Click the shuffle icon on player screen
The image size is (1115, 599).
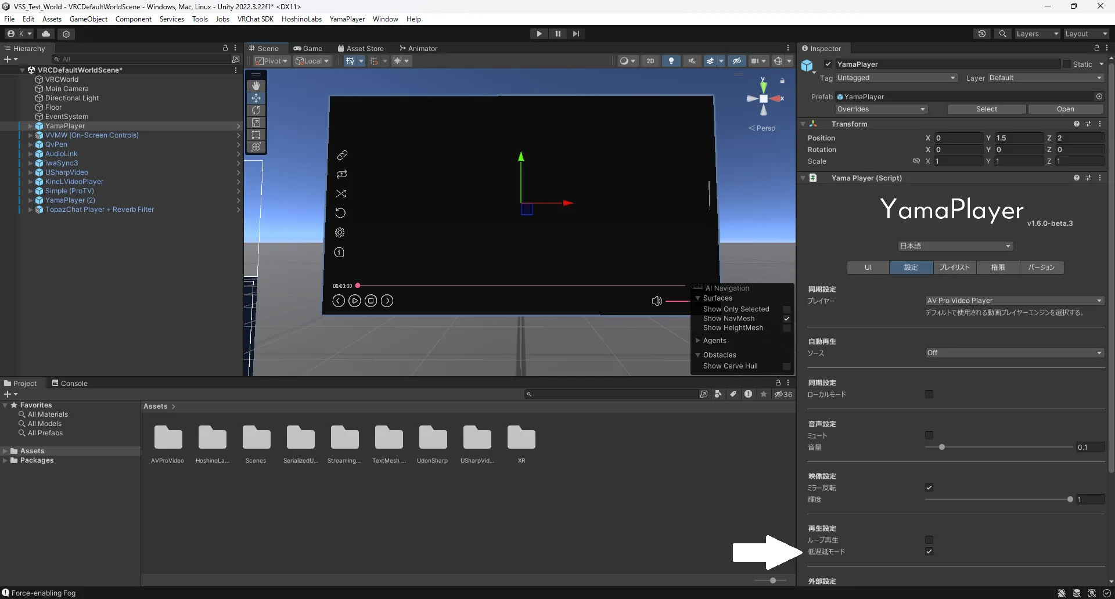[341, 194]
